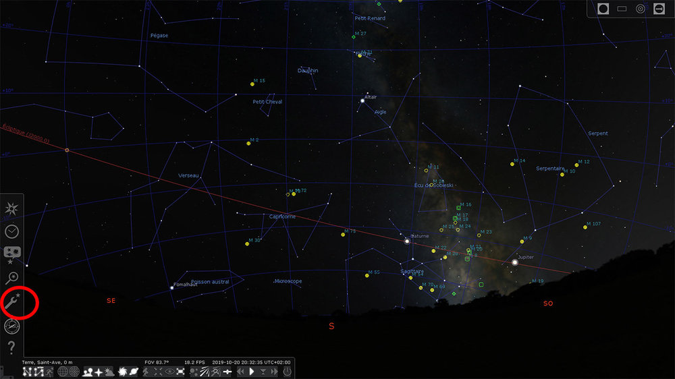Click the Terre, Saint-Ave location text

coord(47,362)
